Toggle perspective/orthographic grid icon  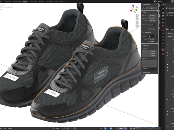coord(137,26)
